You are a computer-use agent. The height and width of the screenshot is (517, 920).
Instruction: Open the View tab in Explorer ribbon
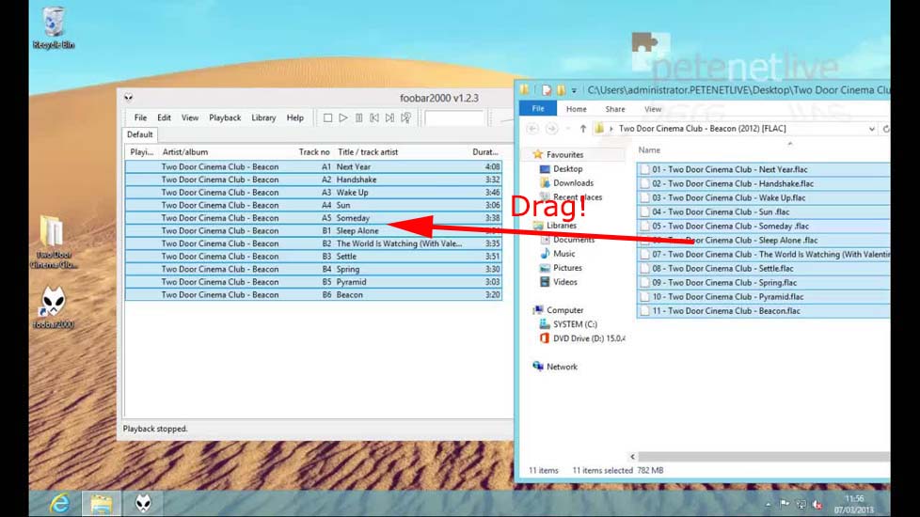653,109
